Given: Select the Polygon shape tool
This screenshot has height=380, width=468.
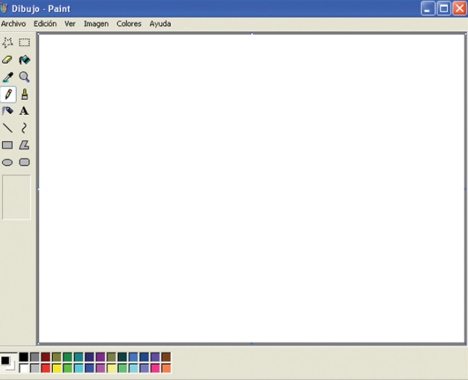Looking at the screenshot, I should pos(25,145).
